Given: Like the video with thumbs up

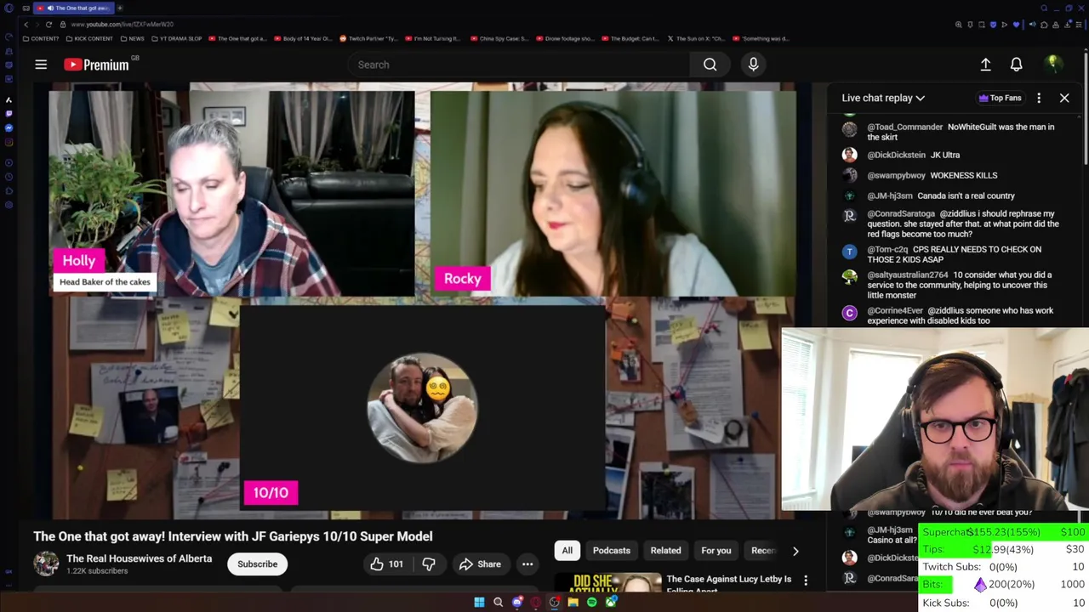Looking at the screenshot, I should click(387, 564).
